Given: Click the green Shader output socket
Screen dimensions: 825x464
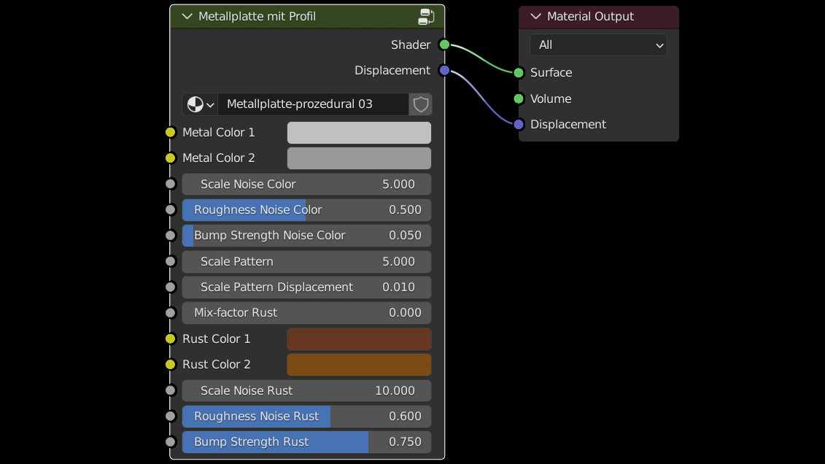Looking at the screenshot, I should (444, 45).
